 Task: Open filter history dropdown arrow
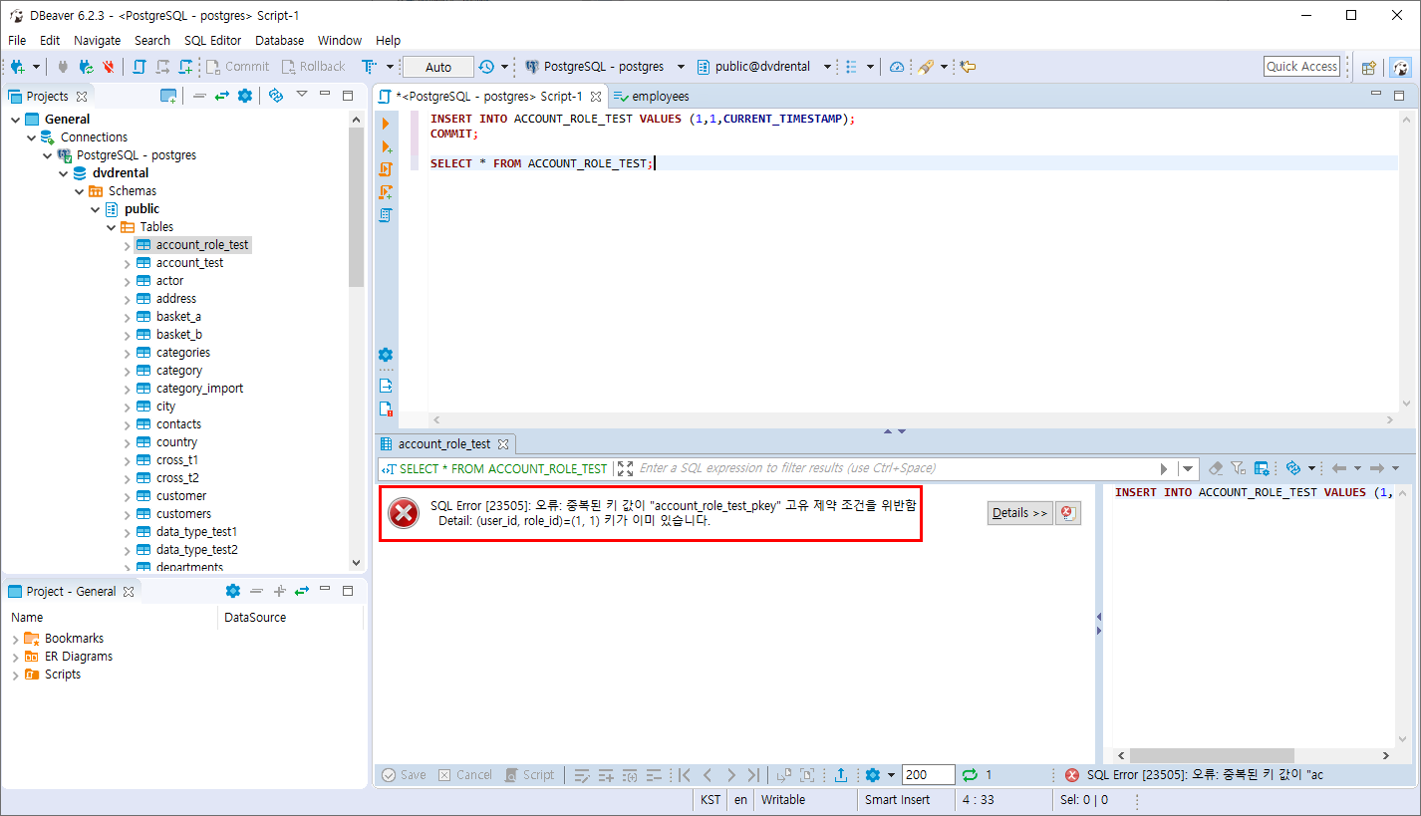pyautogui.click(x=1188, y=468)
